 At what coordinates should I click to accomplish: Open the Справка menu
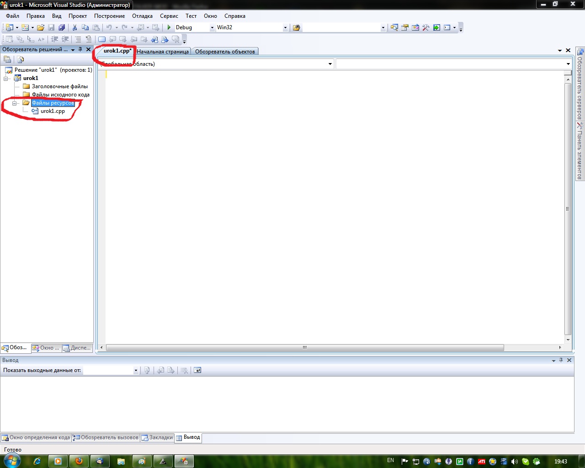[x=235, y=16]
